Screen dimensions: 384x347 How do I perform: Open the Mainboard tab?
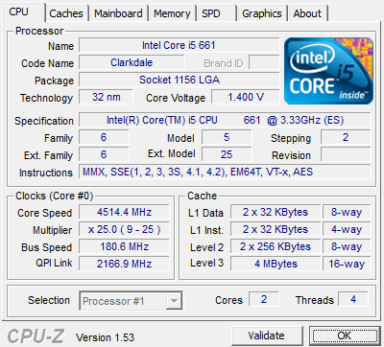coord(118,13)
